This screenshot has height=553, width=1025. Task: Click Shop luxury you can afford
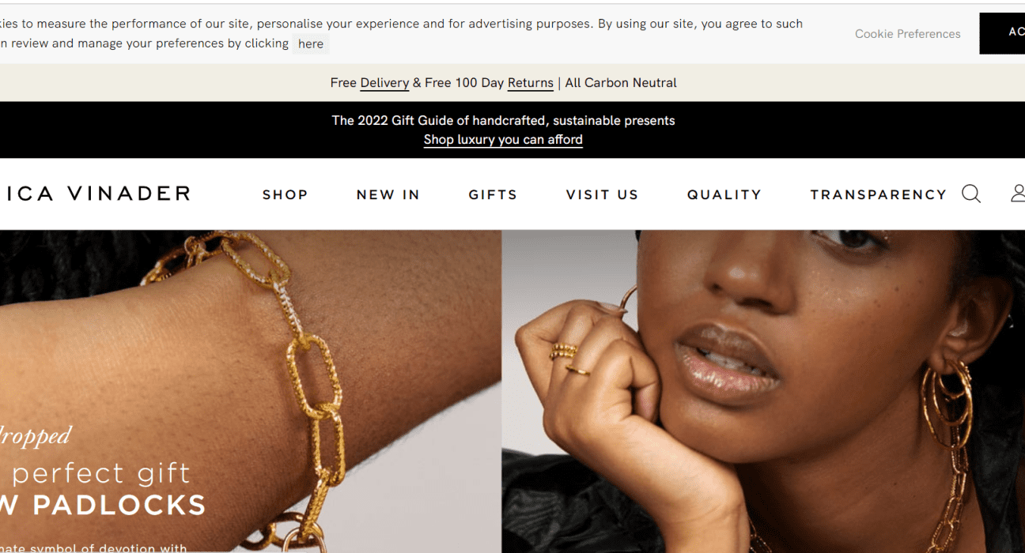point(503,140)
